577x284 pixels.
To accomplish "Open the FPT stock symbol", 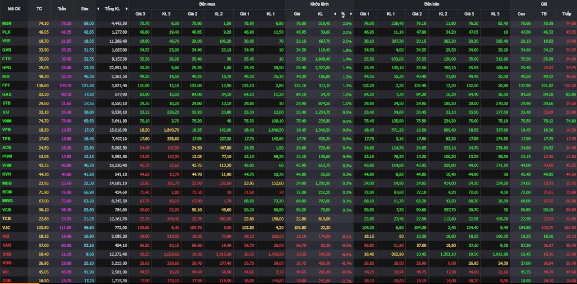I will (6, 85).
